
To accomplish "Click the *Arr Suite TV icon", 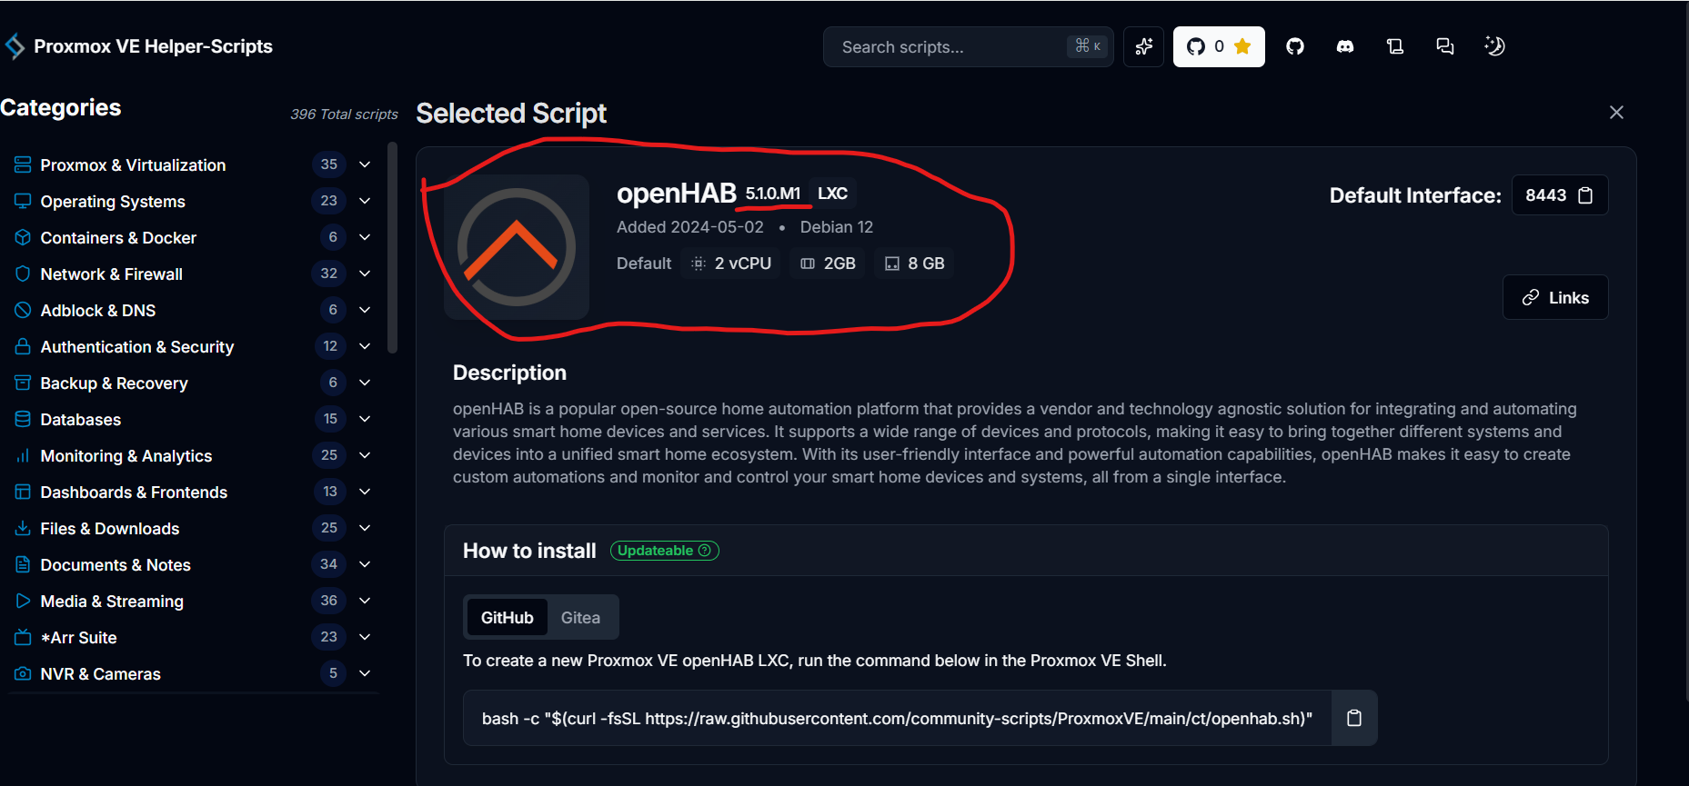I will coord(23,637).
